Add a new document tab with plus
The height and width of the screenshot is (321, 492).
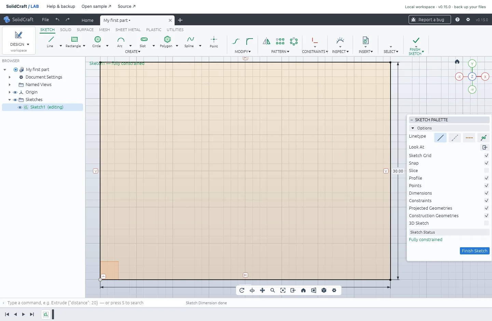pyautogui.click(x=180, y=20)
